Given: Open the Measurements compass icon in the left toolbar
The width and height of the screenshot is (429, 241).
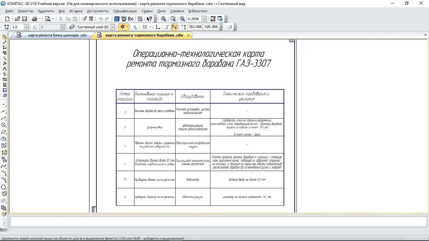Looking at the screenshot, I should pos(4,69).
